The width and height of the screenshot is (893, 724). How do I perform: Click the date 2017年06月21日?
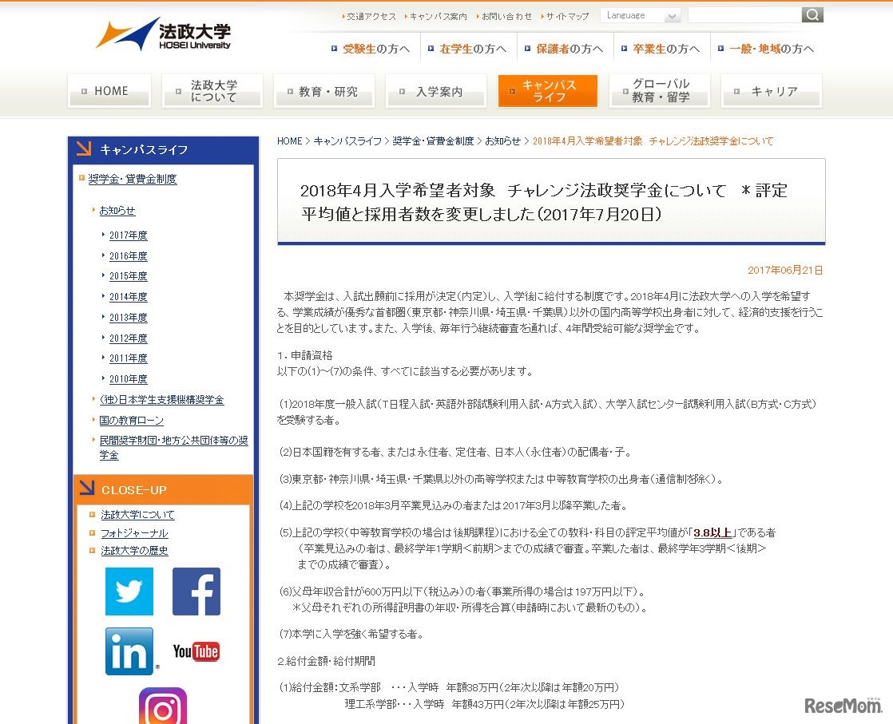point(785,270)
